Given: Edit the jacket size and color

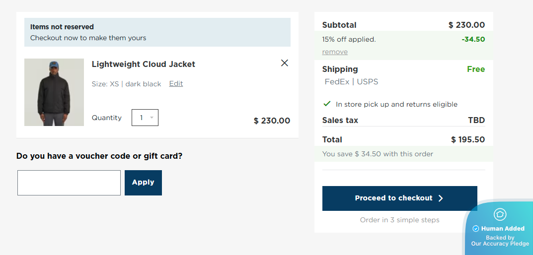Looking at the screenshot, I should click(x=176, y=84).
